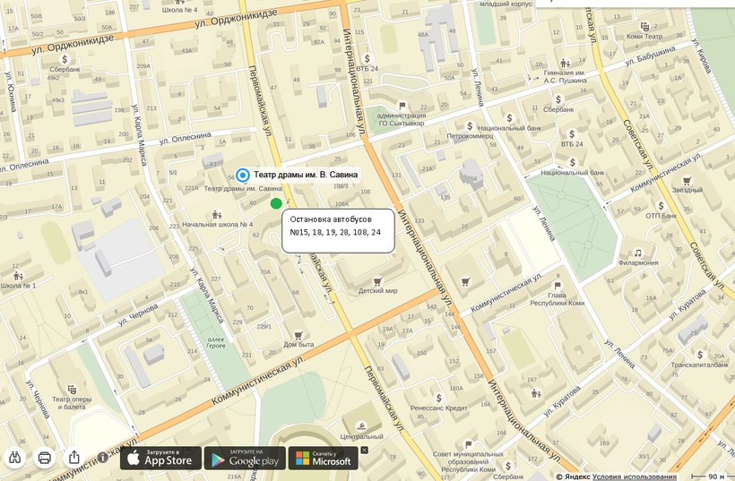Open the Условия использования link
This screenshot has height=481, width=735.
tap(634, 477)
